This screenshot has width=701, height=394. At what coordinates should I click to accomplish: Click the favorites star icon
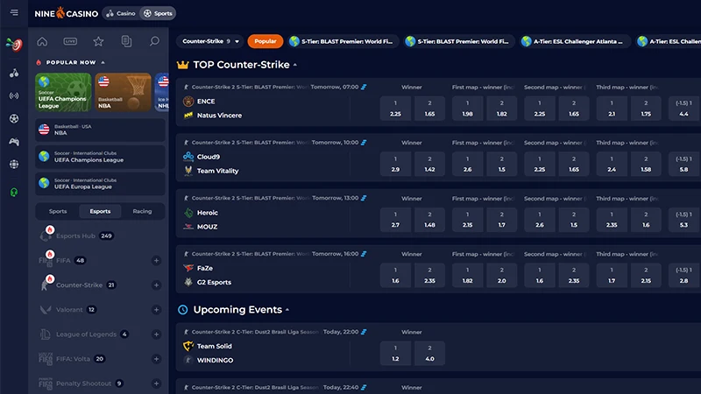pos(98,41)
